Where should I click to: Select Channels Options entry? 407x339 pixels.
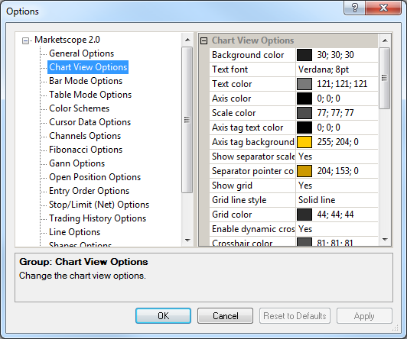(x=85, y=136)
